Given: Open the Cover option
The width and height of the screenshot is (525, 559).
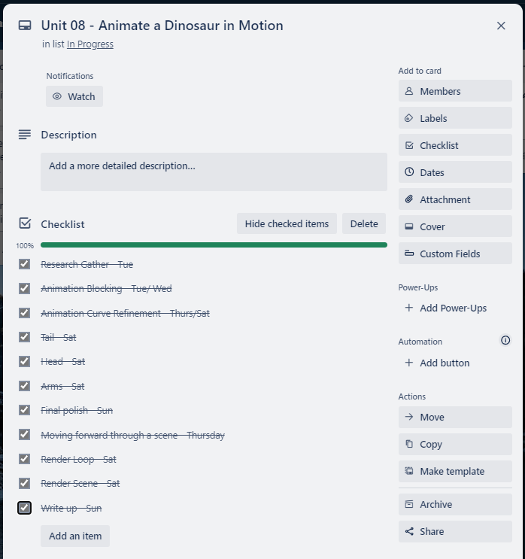Looking at the screenshot, I should (455, 226).
